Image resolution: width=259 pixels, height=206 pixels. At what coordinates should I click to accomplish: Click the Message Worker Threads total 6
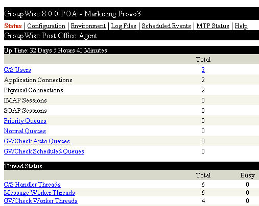pos(203,193)
